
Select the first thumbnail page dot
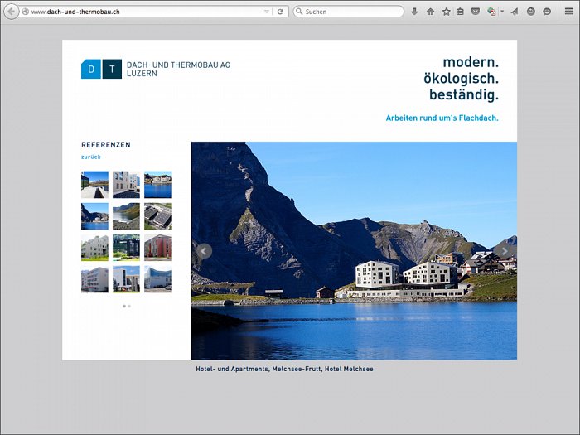pos(124,306)
